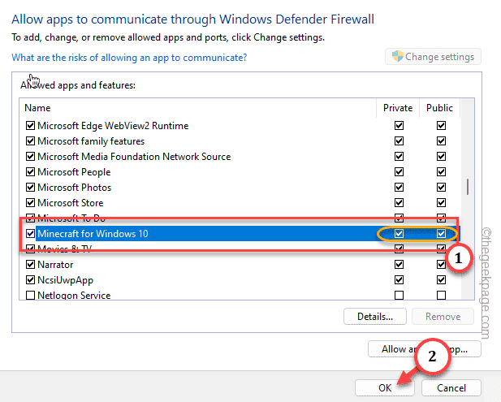The height and width of the screenshot is (402, 501).
Task: Click the Private column header
Action: (x=398, y=108)
